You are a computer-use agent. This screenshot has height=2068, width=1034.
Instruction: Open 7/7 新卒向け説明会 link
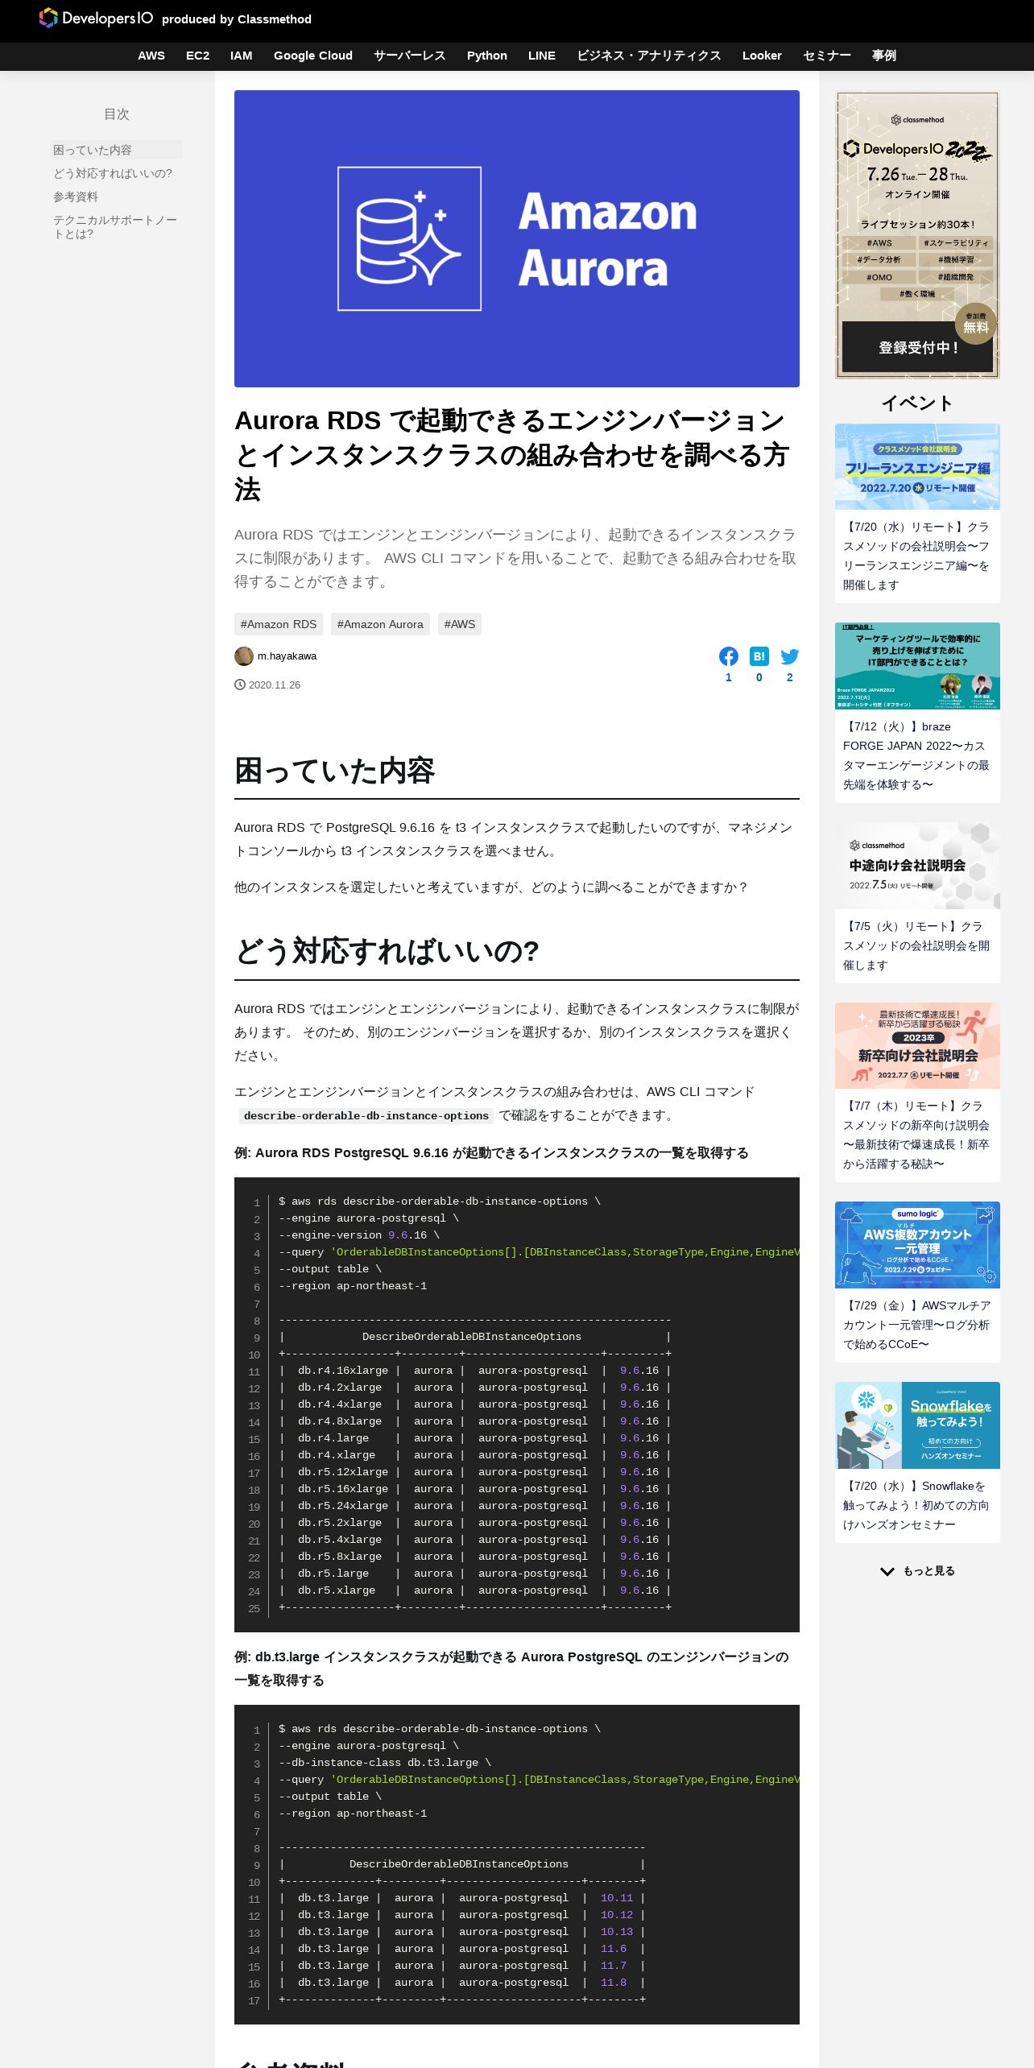(x=917, y=1135)
